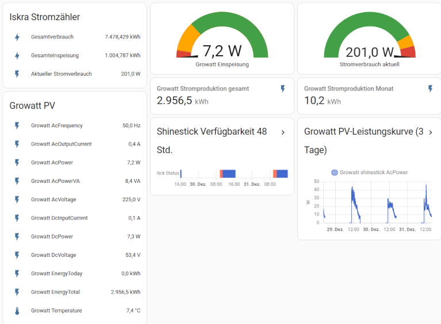The width and height of the screenshot is (441, 324).
Task: Click the thermometer icon for Growatt Temperature
Action: click(x=17, y=311)
